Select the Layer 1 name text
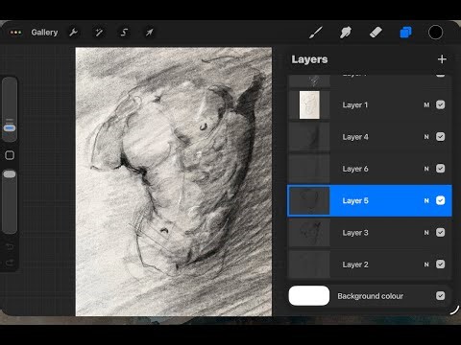 click(355, 104)
